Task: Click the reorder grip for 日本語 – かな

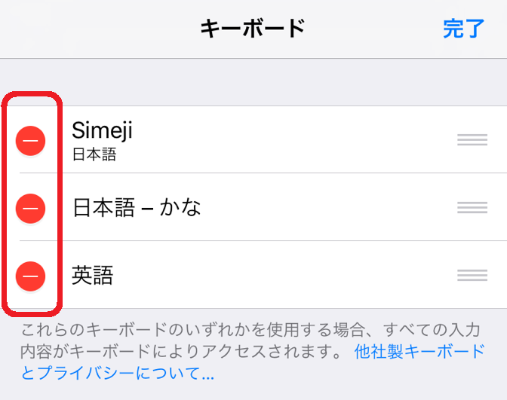Action: click(472, 207)
